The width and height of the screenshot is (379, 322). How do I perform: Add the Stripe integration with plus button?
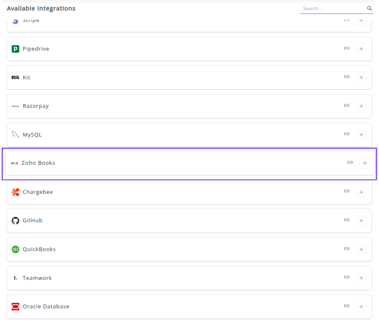tap(361, 20)
